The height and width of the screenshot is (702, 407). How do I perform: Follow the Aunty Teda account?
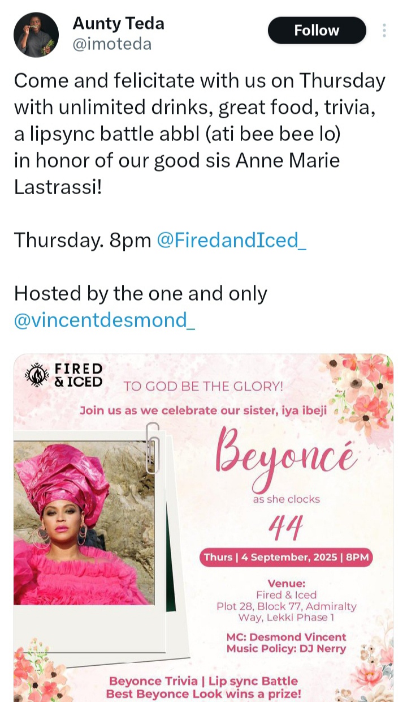point(317,31)
